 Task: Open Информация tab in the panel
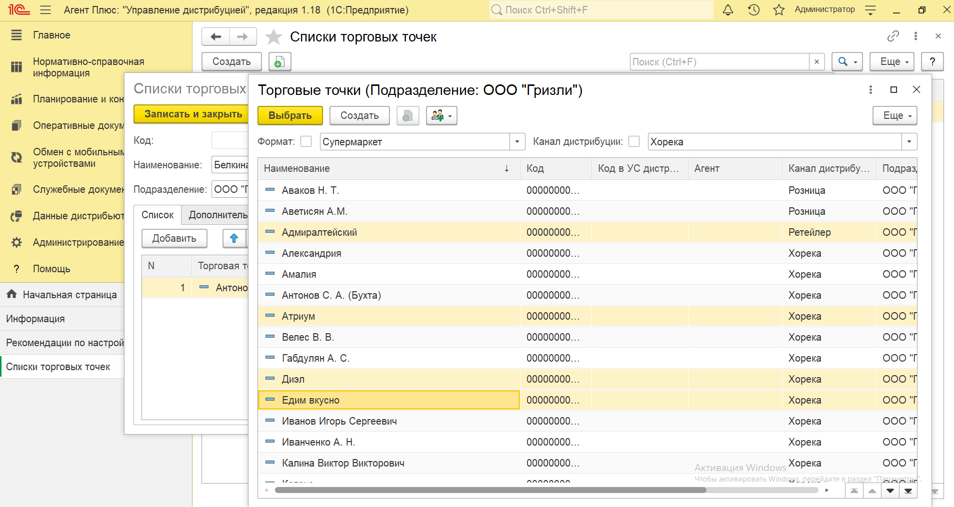[62, 319]
